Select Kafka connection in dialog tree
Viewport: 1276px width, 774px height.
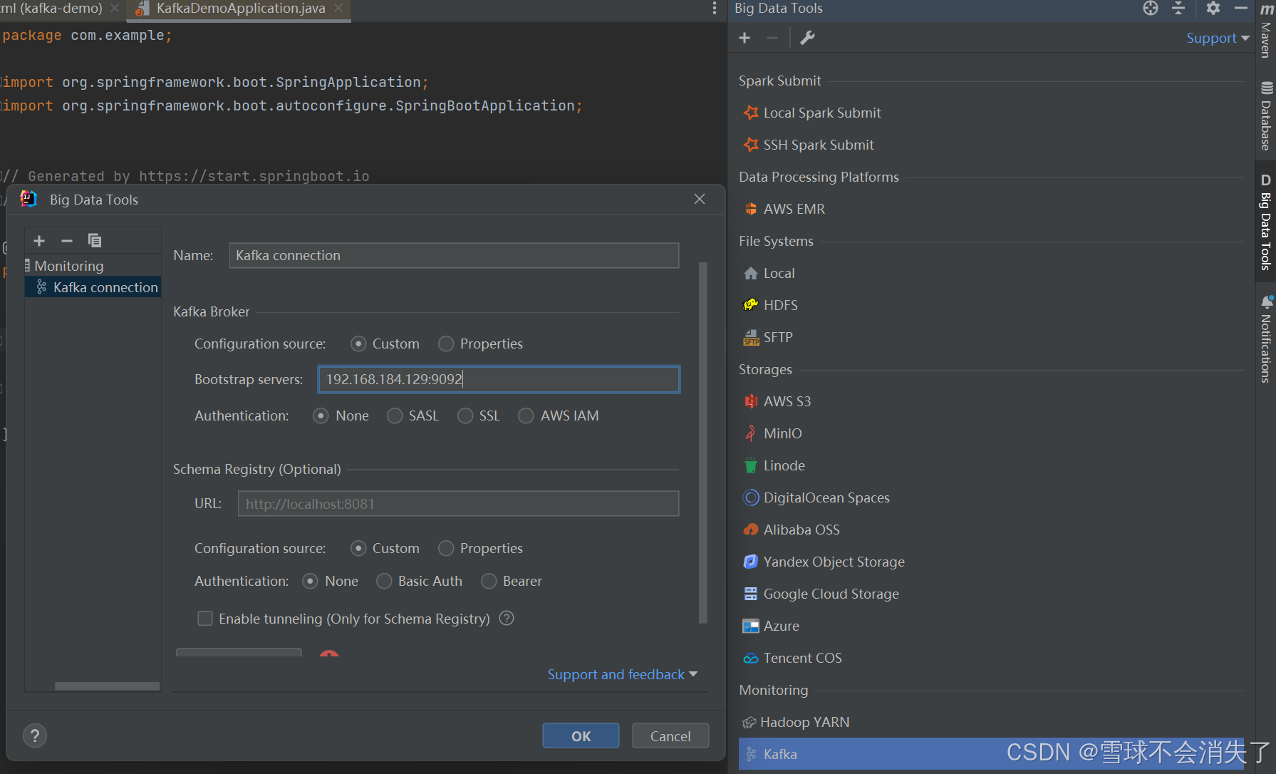(x=93, y=287)
